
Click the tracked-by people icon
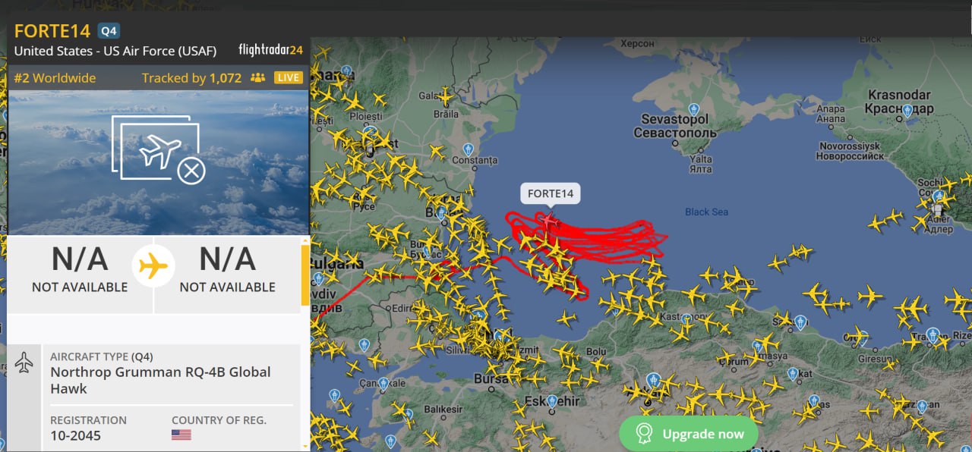point(257,77)
